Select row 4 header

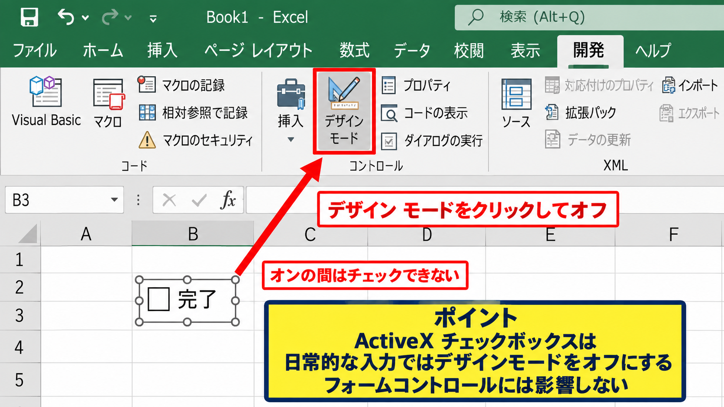[20, 347]
